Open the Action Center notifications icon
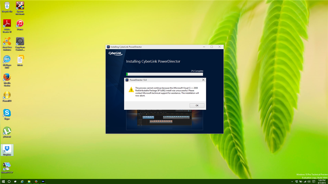328x184 pixels. pyautogui.click(x=314, y=181)
